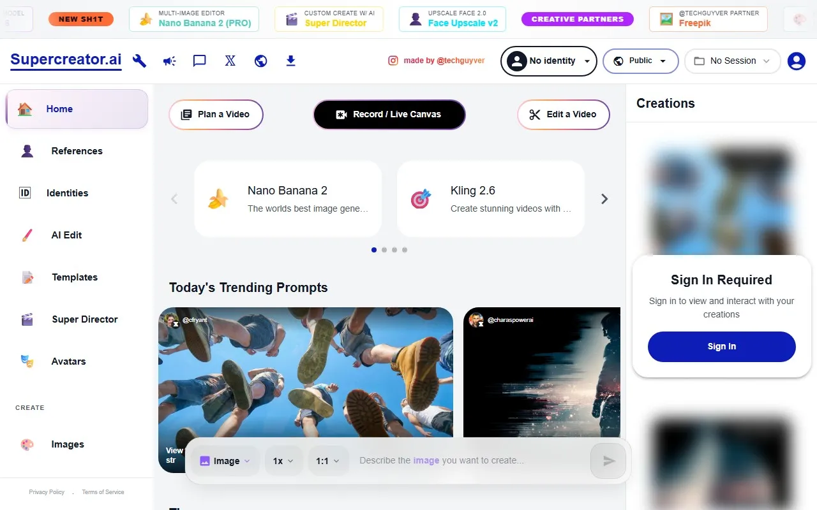Screen dimensions: 817x510
Task: Click Record / Live Canvas button
Action: pyautogui.click(x=389, y=115)
